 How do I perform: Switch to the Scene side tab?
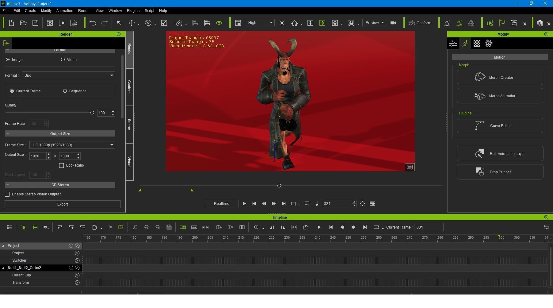pos(129,125)
